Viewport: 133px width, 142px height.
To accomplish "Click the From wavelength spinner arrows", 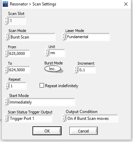I will [x=6, y=53].
